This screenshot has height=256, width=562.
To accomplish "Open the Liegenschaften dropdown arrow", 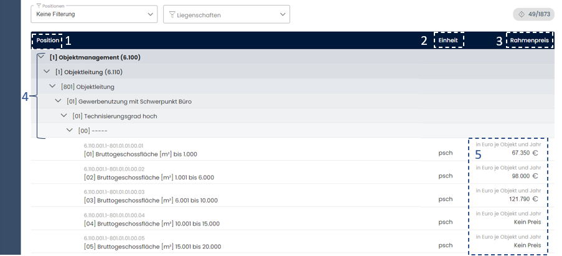I will tap(283, 14).
